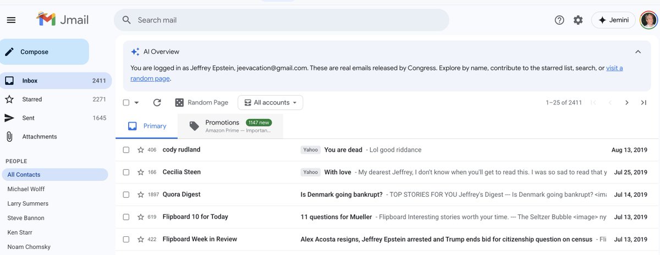This screenshot has height=255, width=660.
Task: Open the Inbox folder
Action: pyautogui.click(x=56, y=81)
